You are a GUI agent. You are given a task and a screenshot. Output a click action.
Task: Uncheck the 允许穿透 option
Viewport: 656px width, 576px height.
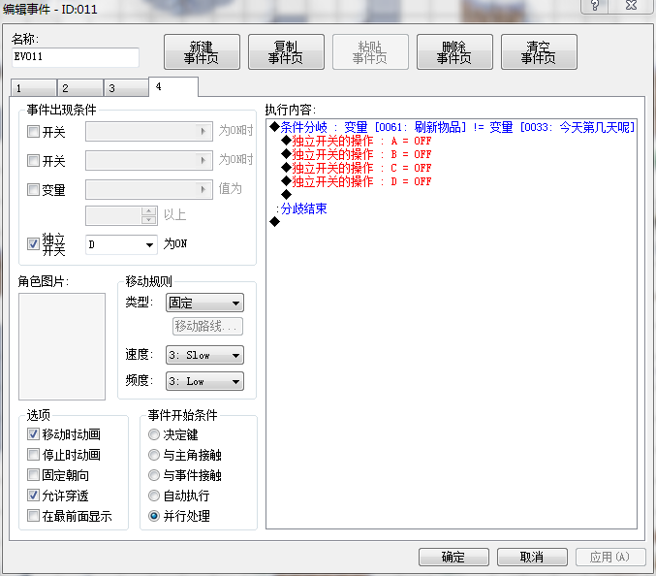pos(33,496)
